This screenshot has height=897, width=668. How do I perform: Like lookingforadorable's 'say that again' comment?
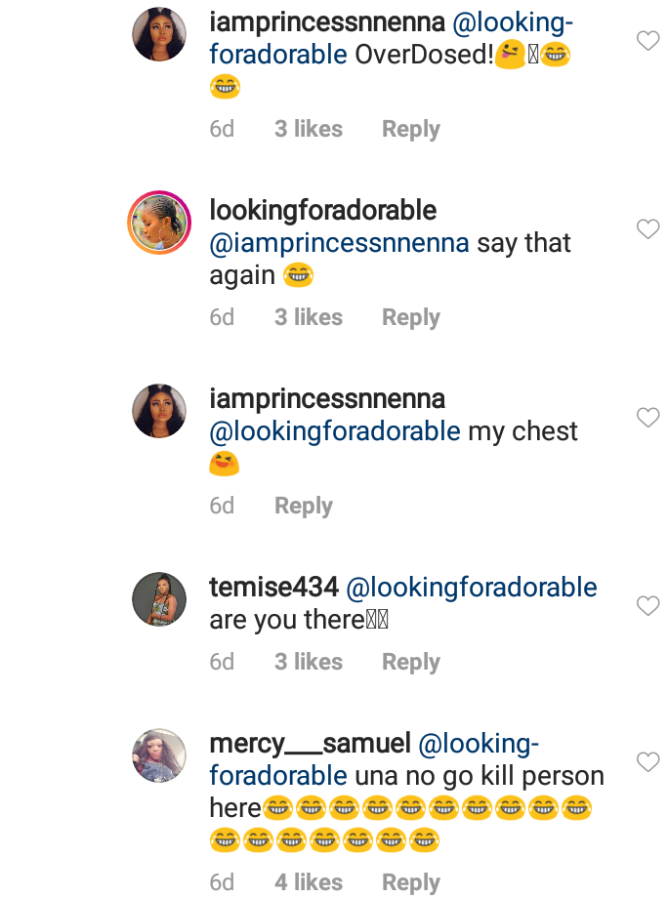[647, 229]
